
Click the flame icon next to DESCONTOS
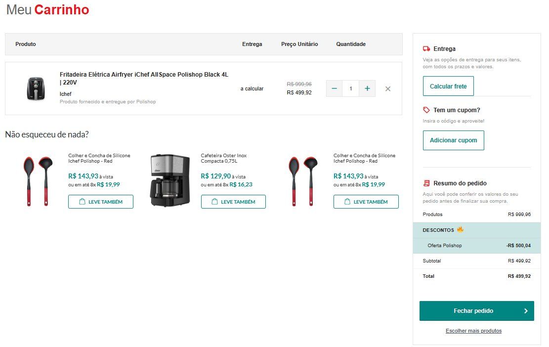tap(461, 230)
